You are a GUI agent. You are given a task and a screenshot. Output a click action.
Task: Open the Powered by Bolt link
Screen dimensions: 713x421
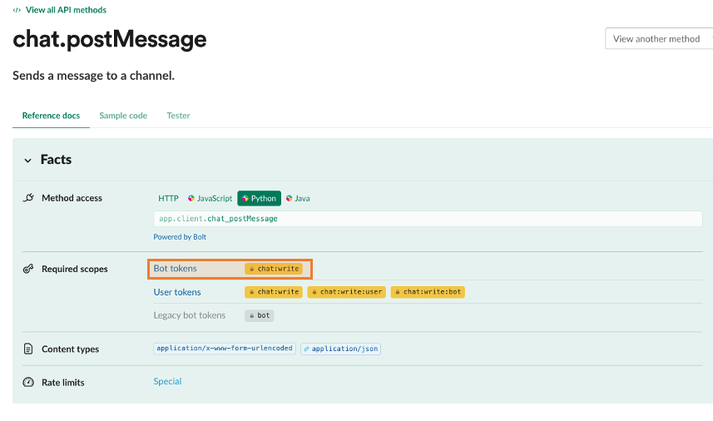180,237
